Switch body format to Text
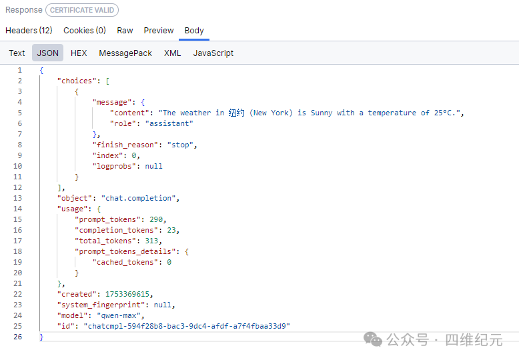 (17, 53)
